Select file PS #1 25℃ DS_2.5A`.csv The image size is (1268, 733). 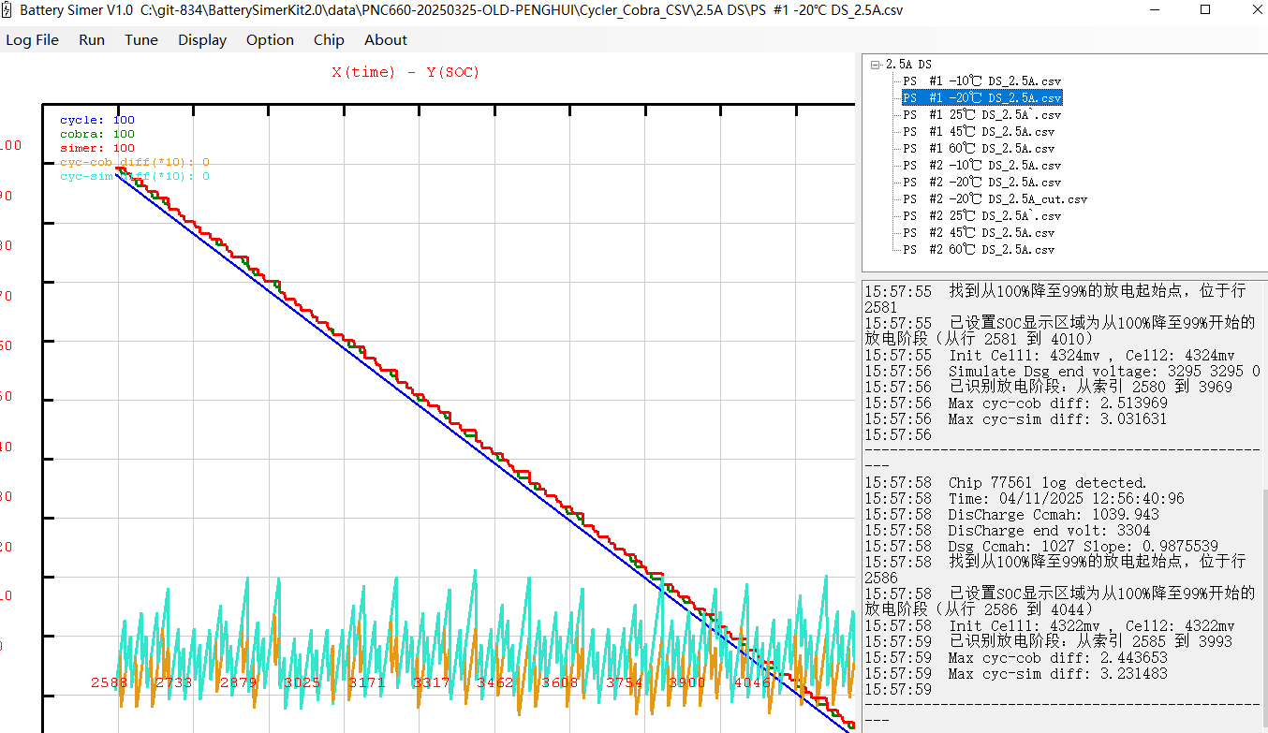point(981,114)
